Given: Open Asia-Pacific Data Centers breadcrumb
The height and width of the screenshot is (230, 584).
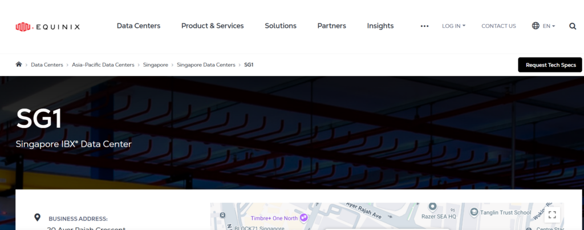Looking at the screenshot, I should [x=103, y=65].
